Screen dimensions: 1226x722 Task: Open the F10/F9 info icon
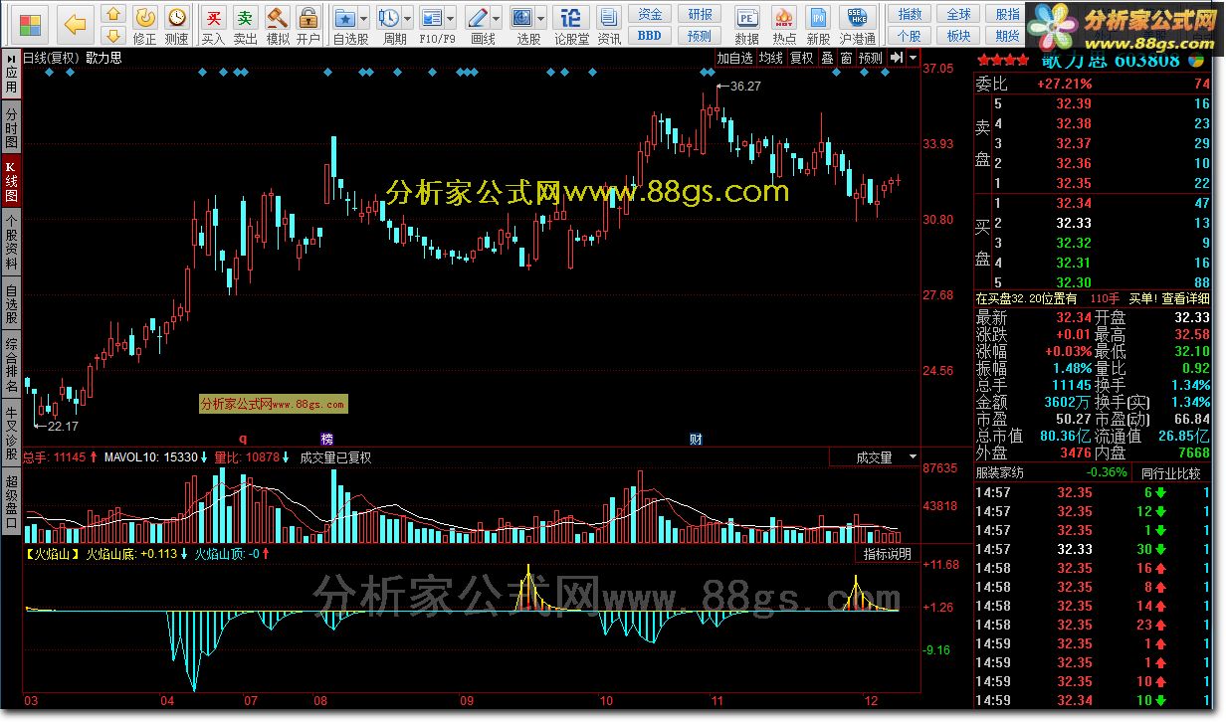[431, 18]
